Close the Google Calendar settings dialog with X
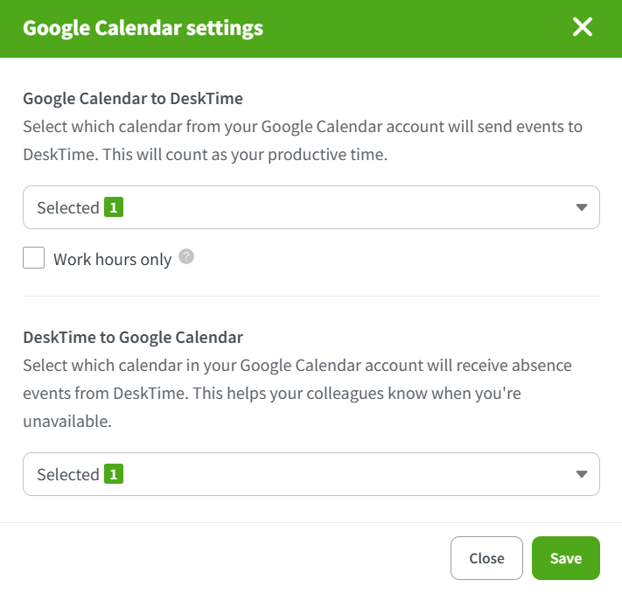The width and height of the screenshot is (622, 594). pos(583,27)
